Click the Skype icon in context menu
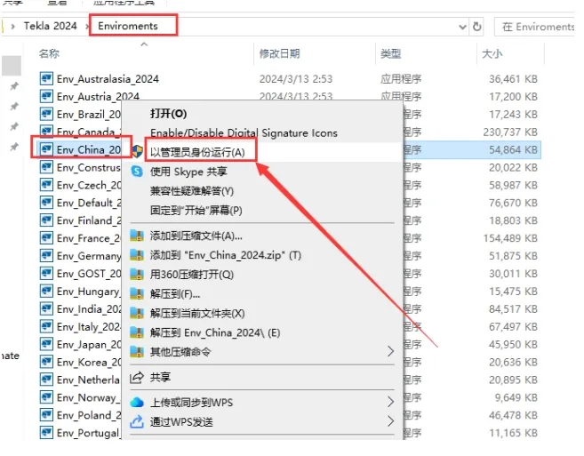The width and height of the screenshot is (584, 456). 137,172
